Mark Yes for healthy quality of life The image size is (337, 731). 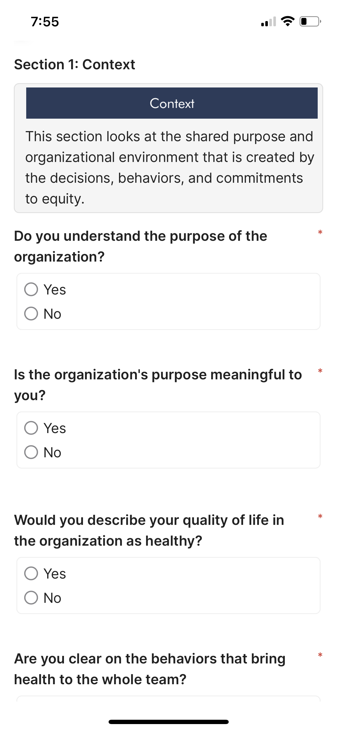(x=31, y=573)
